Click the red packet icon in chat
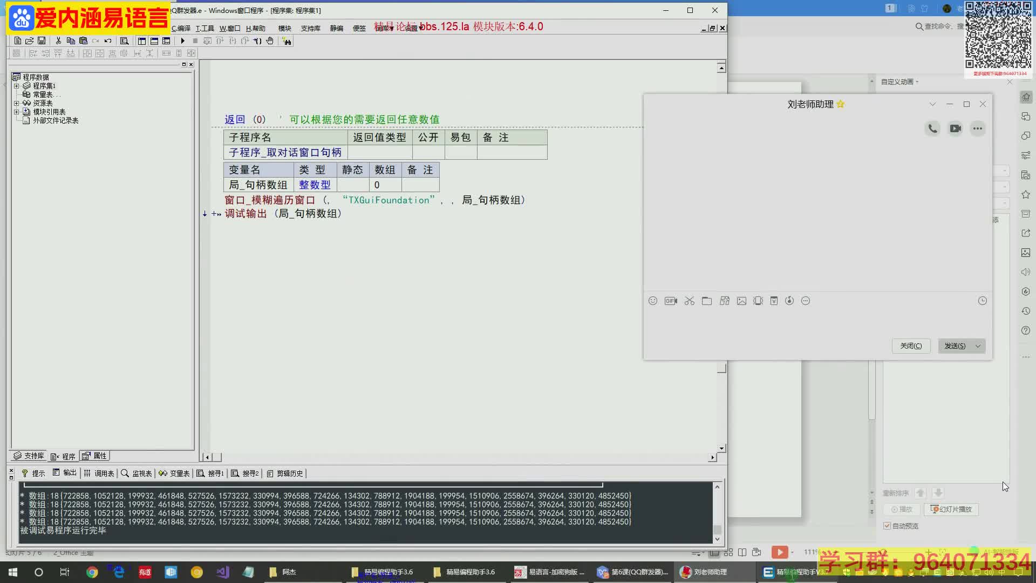Viewport: 1036px width, 583px height. 774,301
